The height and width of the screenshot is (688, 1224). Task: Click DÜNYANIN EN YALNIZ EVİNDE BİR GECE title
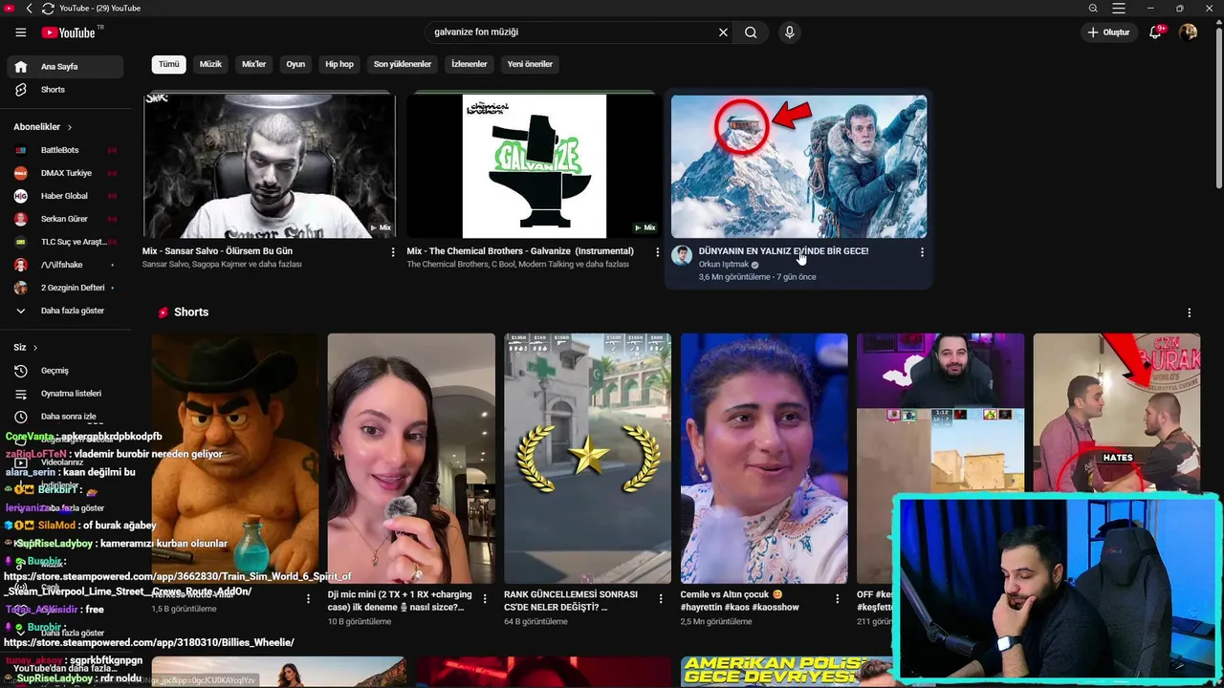tap(783, 251)
